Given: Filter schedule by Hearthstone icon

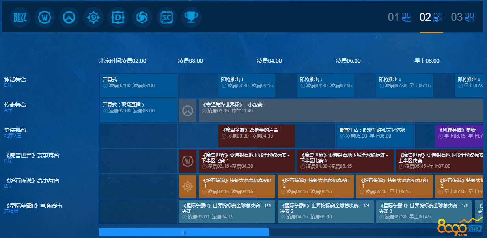Looking at the screenshot, I should pos(93,17).
